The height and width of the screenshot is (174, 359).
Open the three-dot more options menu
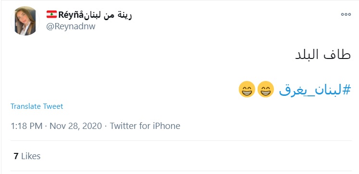346,14
